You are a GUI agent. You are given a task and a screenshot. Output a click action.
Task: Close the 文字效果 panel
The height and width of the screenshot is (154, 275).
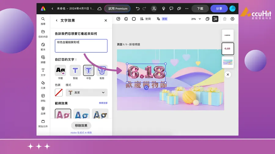click(106, 20)
